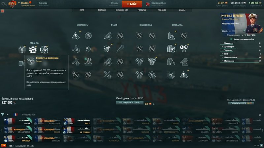
Task: Select the shell warning skill under СМЕКАЛКА
Action: point(171,36)
